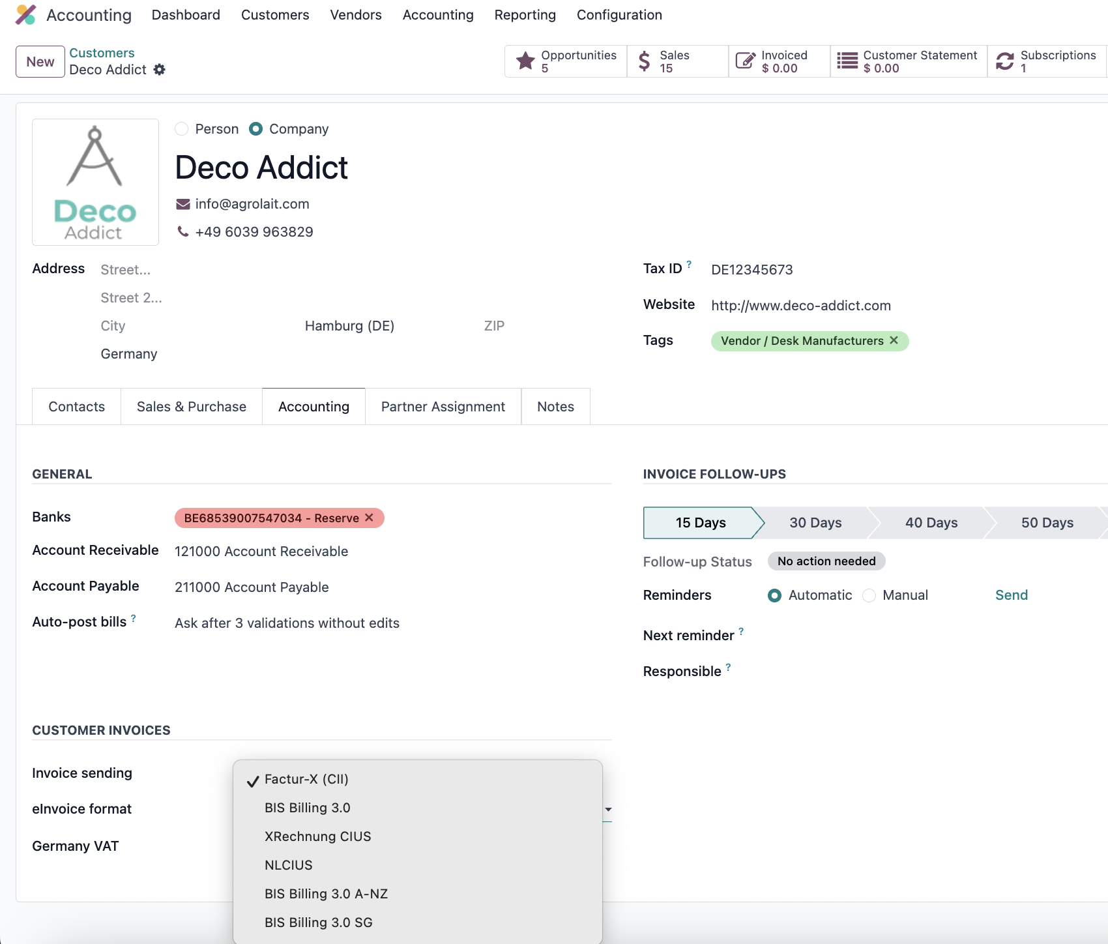Open the Vendors menu

(x=356, y=14)
